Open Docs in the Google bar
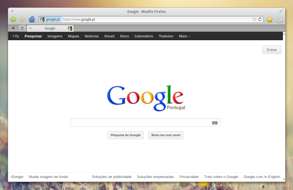The width and height of the screenshot is (293, 190). 124,36
